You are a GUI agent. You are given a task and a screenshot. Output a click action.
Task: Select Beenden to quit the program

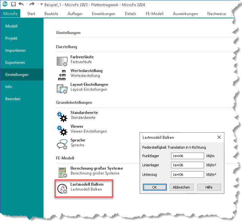point(22,99)
